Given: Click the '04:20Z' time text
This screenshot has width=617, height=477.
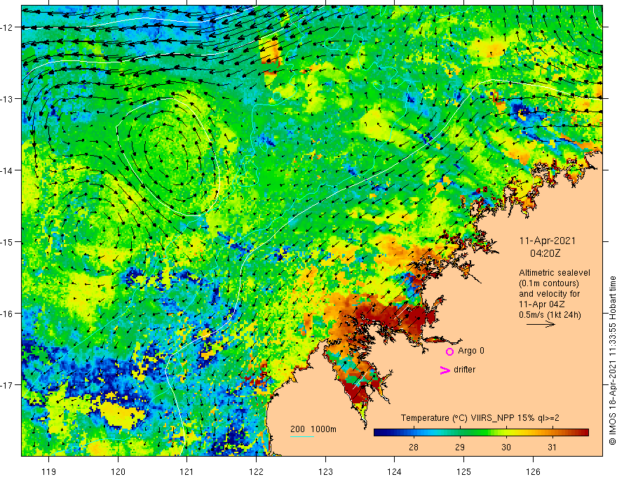Looking at the screenshot, I should coord(545,253).
